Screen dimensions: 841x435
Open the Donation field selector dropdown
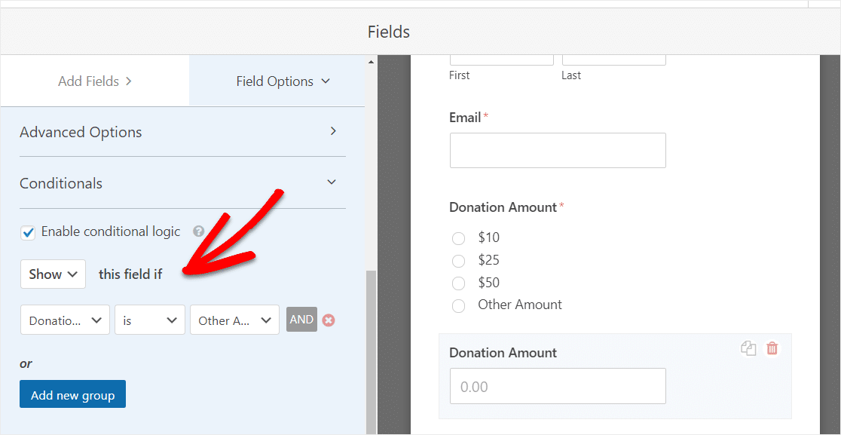[x=65, y=320]
